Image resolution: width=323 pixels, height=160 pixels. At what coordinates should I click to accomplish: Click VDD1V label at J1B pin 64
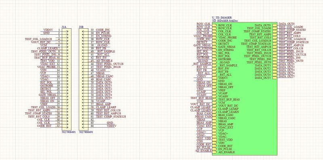coord(112,126)
